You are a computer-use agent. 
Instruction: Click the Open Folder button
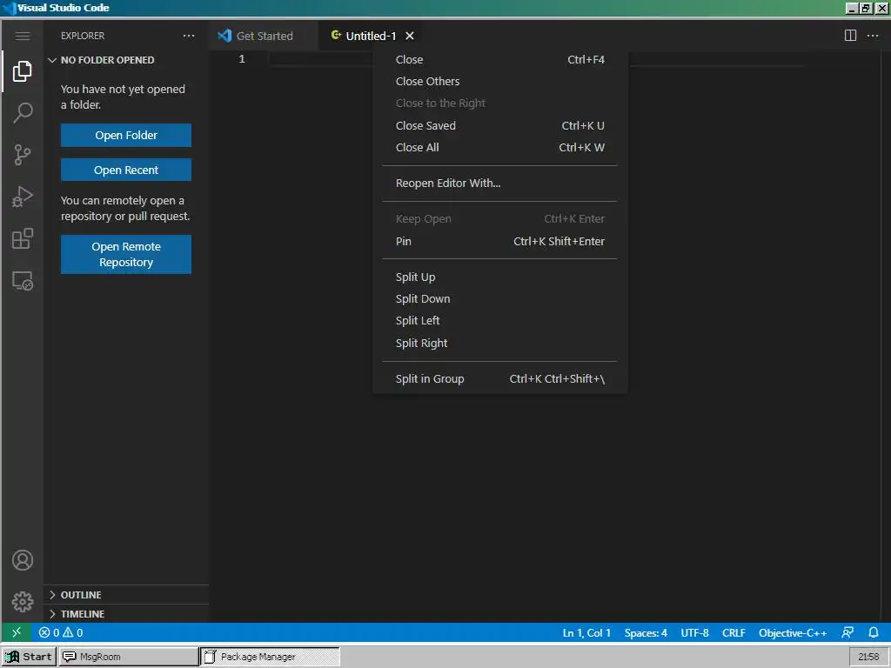click(126, 135)
